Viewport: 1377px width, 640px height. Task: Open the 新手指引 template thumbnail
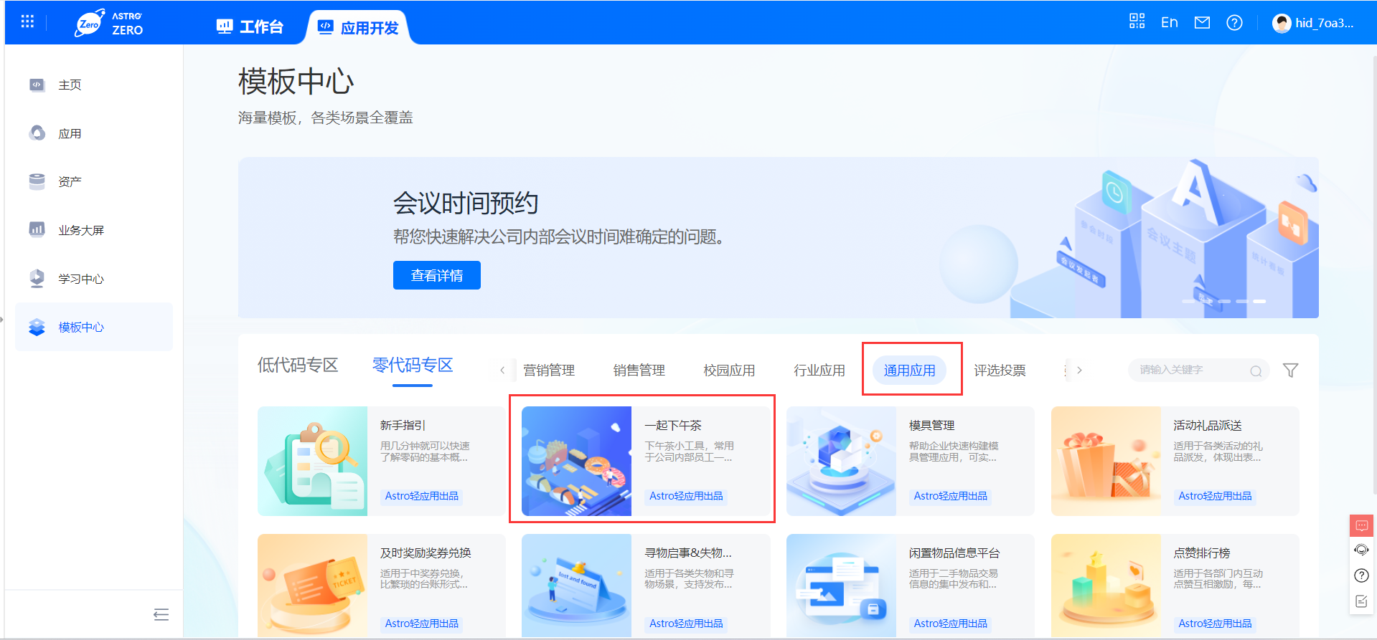point(312,461)
